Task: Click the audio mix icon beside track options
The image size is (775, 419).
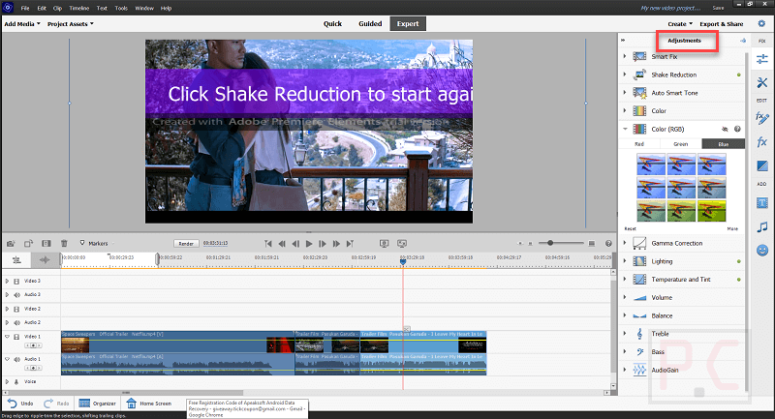Action: click(x=45, y=260)
